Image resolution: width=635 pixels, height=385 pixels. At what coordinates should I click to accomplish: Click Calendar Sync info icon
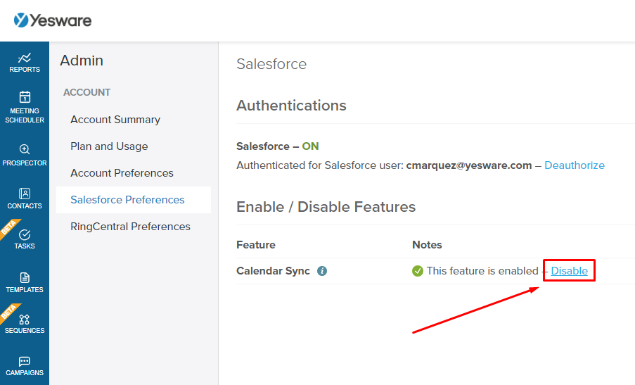point(322,271)
